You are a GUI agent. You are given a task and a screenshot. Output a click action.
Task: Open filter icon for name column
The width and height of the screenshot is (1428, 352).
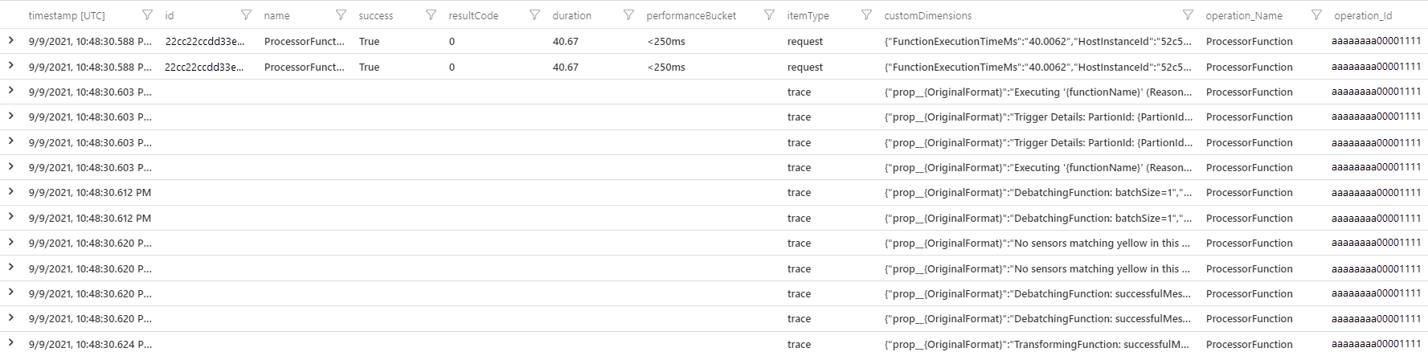click(x=341, y=15)
